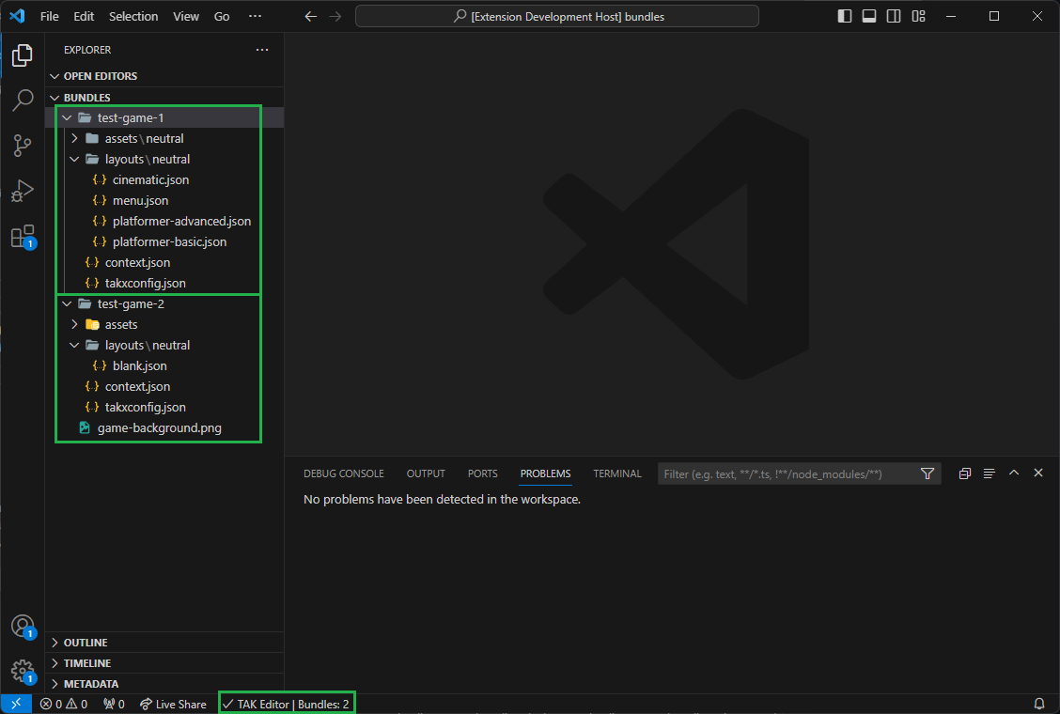Open the Search view in activity bar
The width and height of the screenshot is (1060, 714).
pos(23,101)
